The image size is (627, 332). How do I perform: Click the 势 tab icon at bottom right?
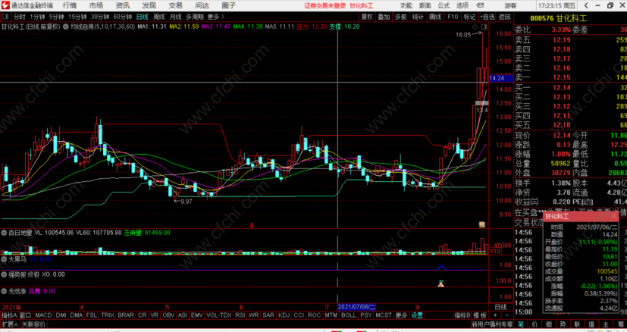[x=563, y=324]
